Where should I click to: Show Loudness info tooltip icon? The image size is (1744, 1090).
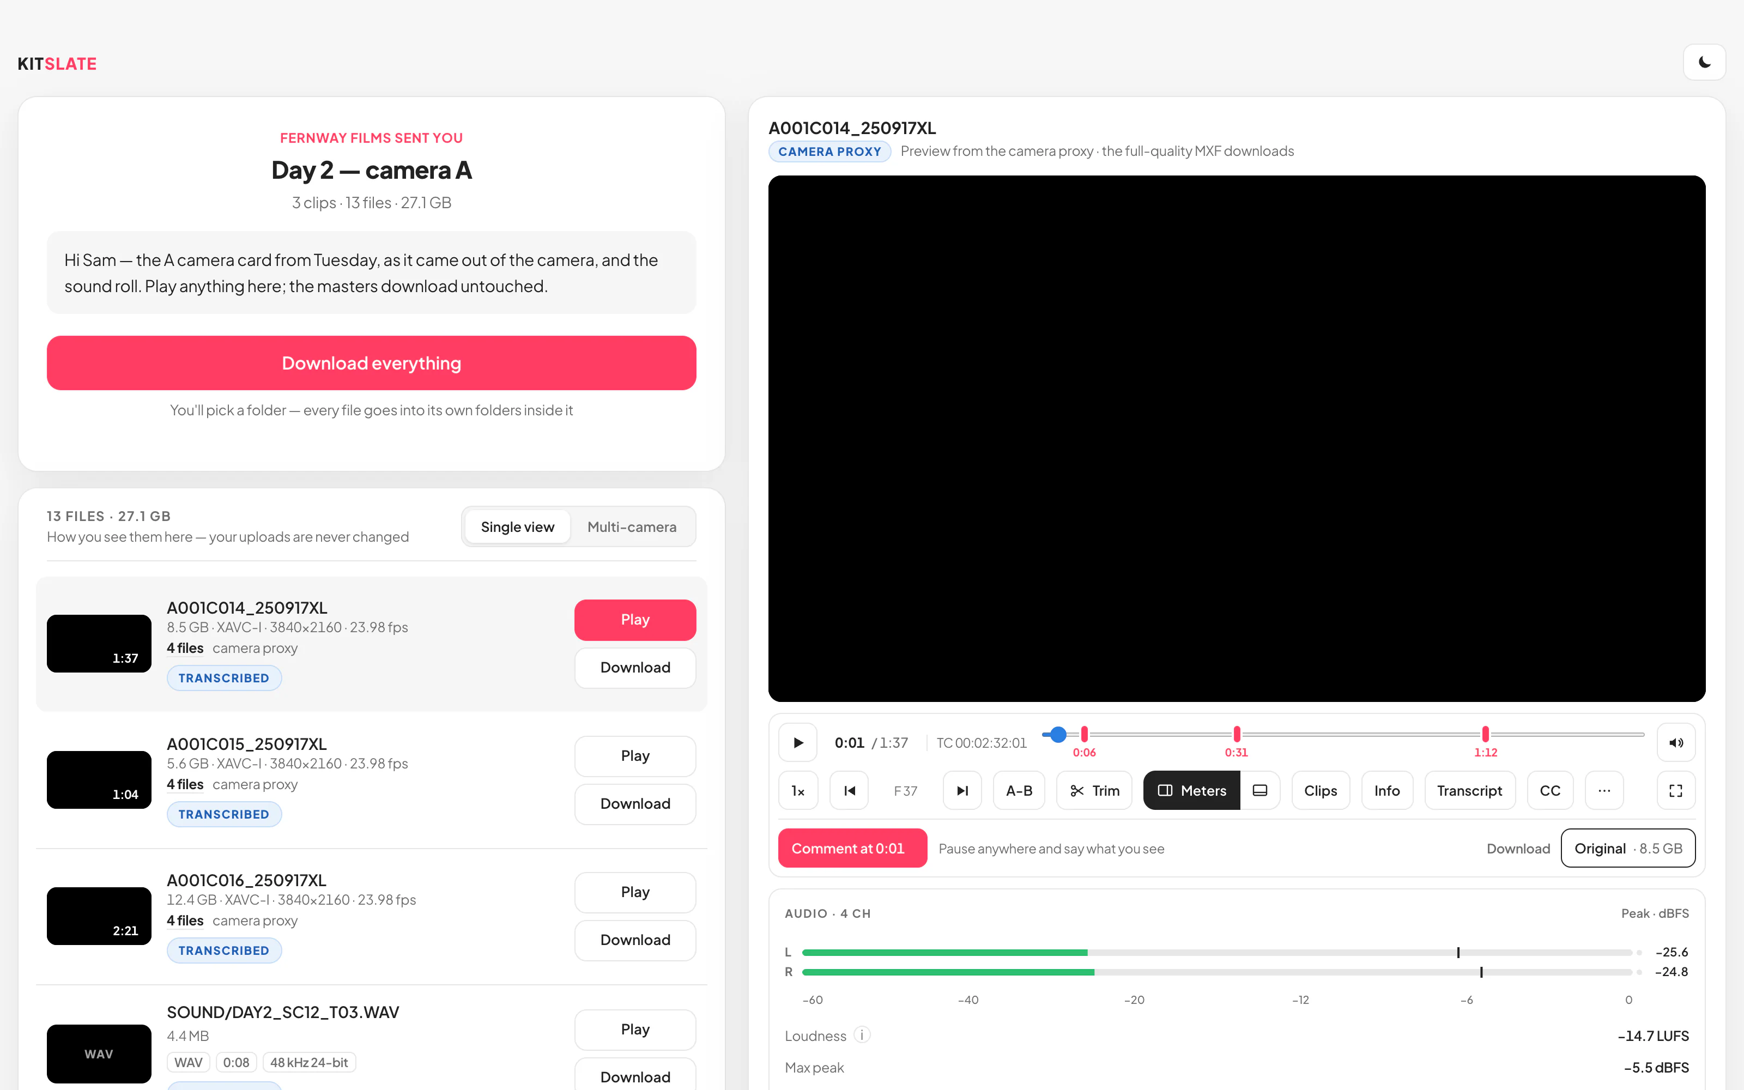pyautogui.click(x=862, y=1035)
